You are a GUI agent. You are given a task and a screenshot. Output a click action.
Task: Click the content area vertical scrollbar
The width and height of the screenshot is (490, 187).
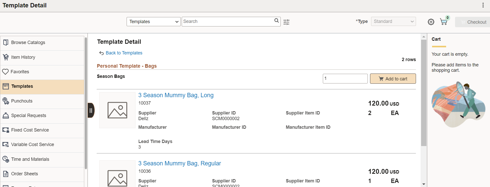(424, 93)
